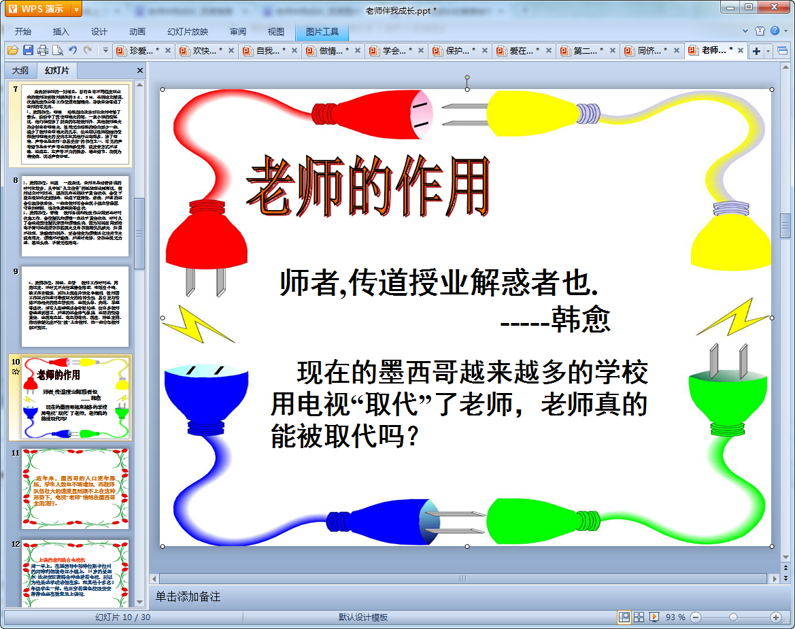Switch to the 自我... document tab
795x629 pixels.
(270, 50)
